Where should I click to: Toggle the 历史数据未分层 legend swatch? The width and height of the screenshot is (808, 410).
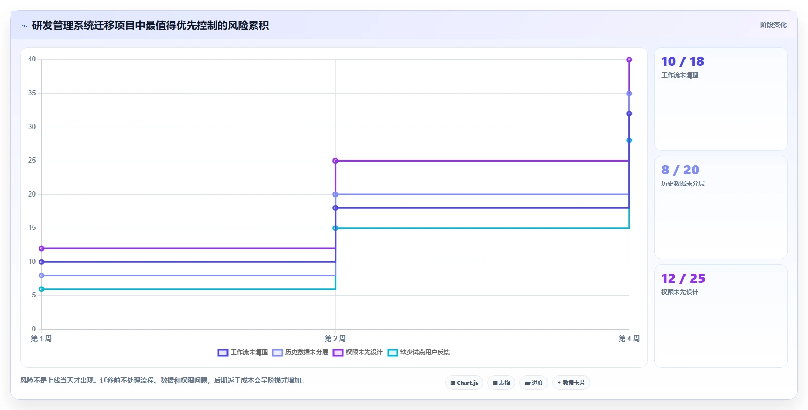point(277,353)
